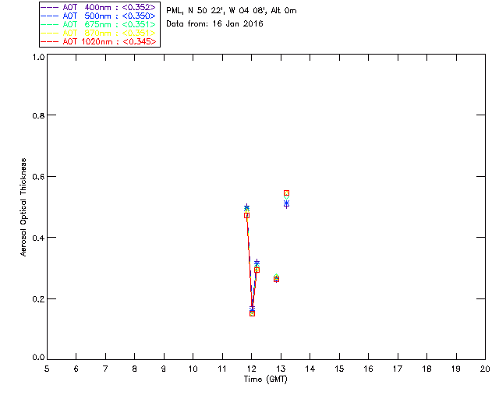The image size is (499, 399).
Task: Click y-axis tick label 1.0
Action: pyautogui.click(x=38, y=57)
